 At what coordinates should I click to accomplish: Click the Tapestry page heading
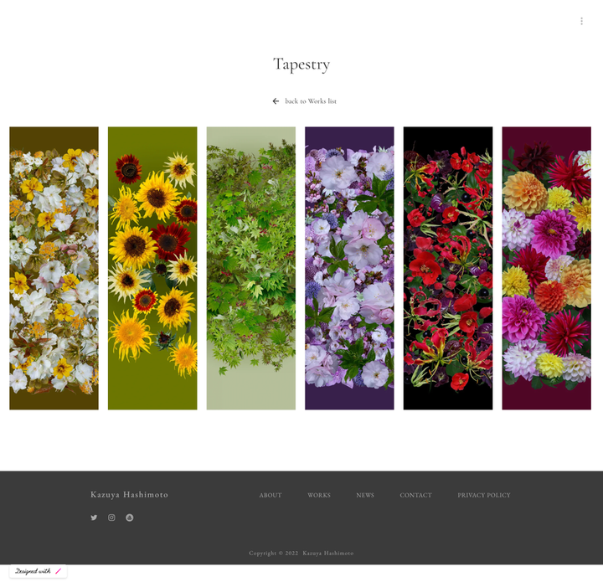301,64
